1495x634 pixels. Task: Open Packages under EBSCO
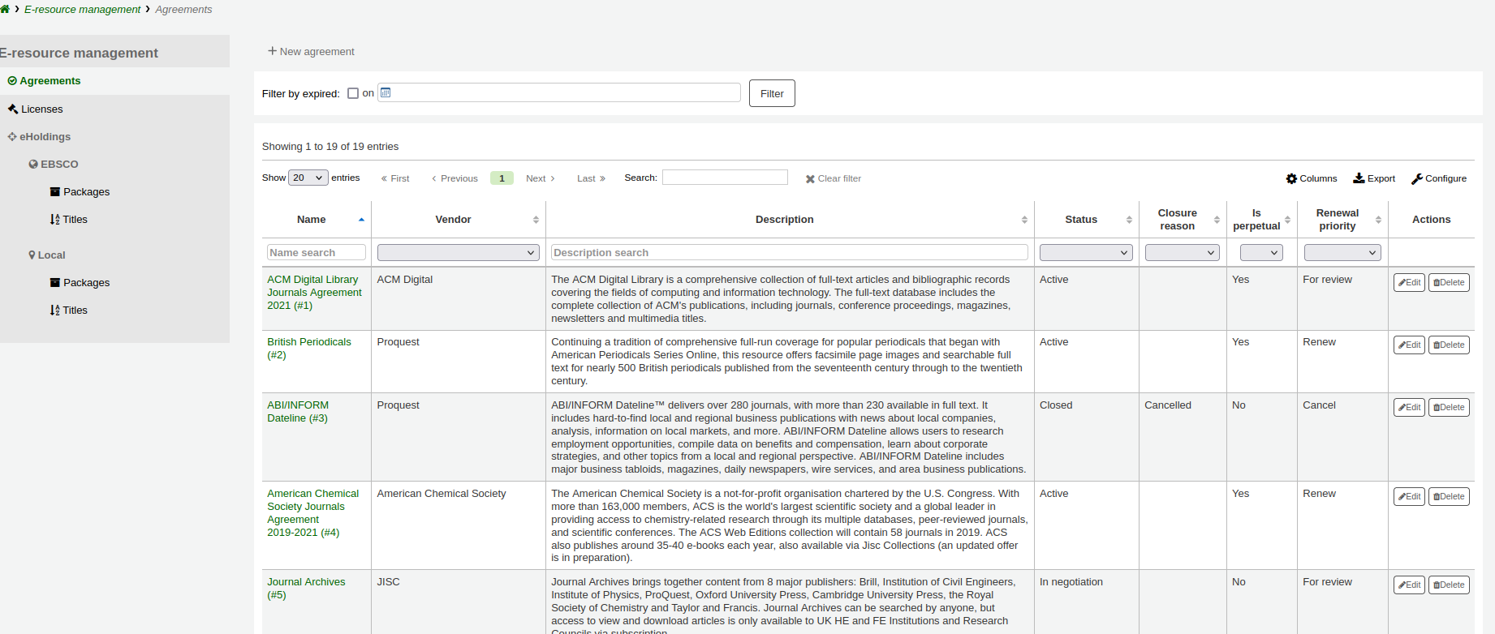tap(86, 192)
